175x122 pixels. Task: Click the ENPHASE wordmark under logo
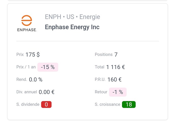pyautogui.click(x=27, y=30)
